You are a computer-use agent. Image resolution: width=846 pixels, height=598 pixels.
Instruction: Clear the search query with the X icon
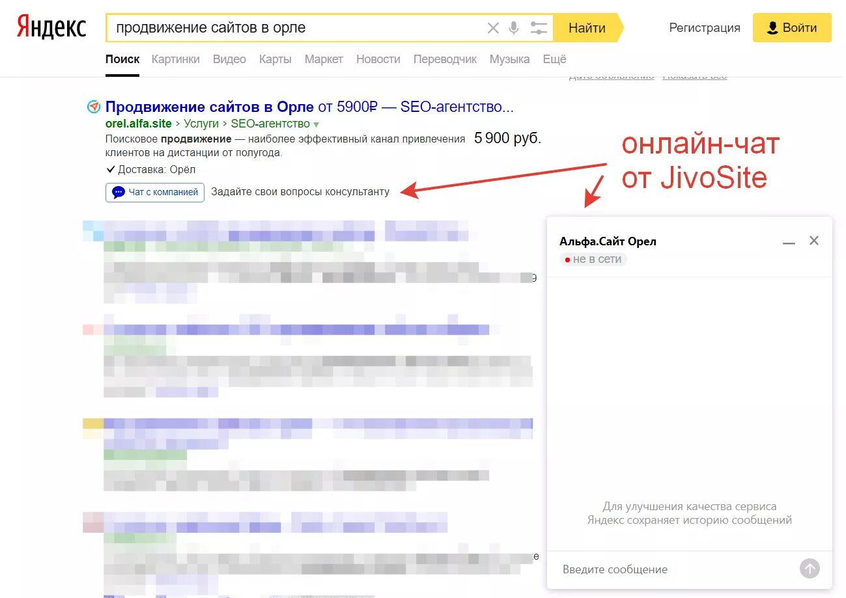tap(493, 28)
